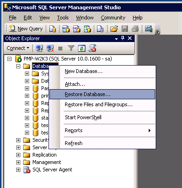Click the Analysis Services DMX Query icon
The image size is (182, 188).
click(77, 29)
